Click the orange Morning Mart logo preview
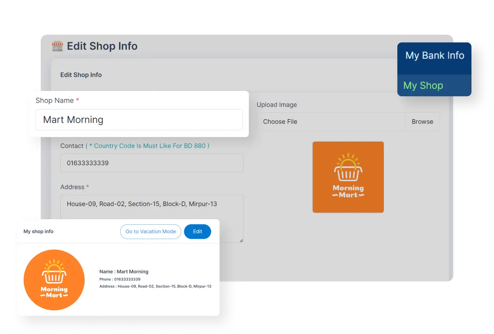The image size is (494, 334). [348, 177]
